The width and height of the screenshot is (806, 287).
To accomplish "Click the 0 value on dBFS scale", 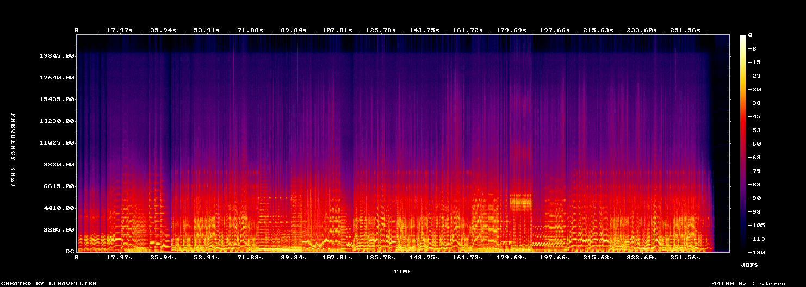I will click(750, 35).
